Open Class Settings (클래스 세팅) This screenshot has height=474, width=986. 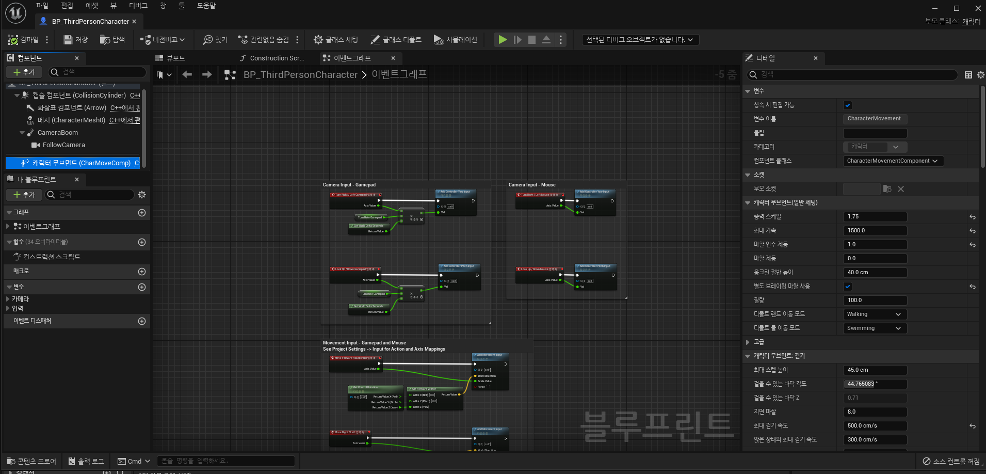pos(336,40)
